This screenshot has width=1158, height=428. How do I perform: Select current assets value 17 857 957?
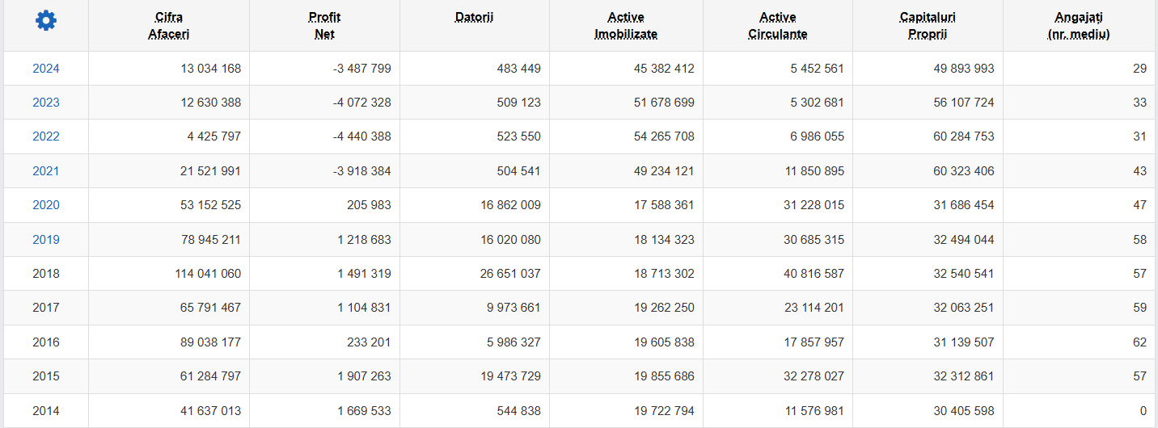pyautogui.click(x=814, y=342)
